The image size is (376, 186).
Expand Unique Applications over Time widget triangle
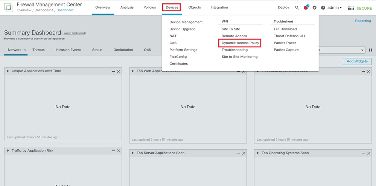point(8,71)
